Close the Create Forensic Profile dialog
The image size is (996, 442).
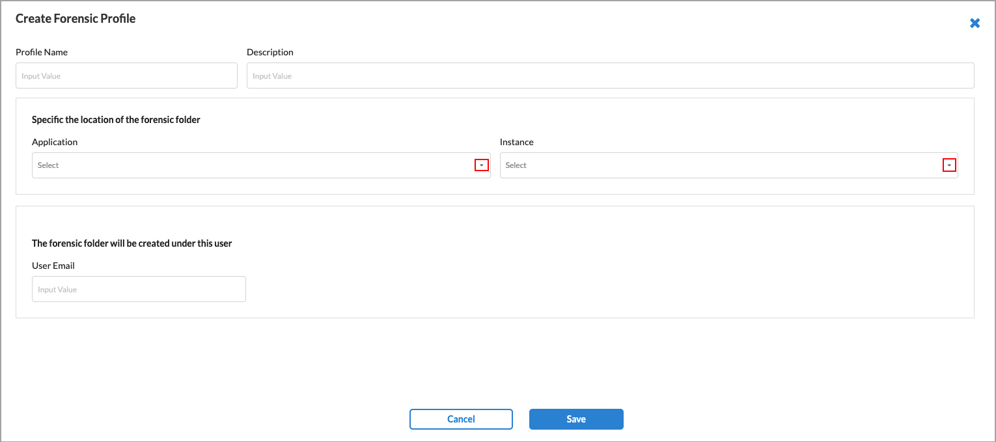[975, 23]
